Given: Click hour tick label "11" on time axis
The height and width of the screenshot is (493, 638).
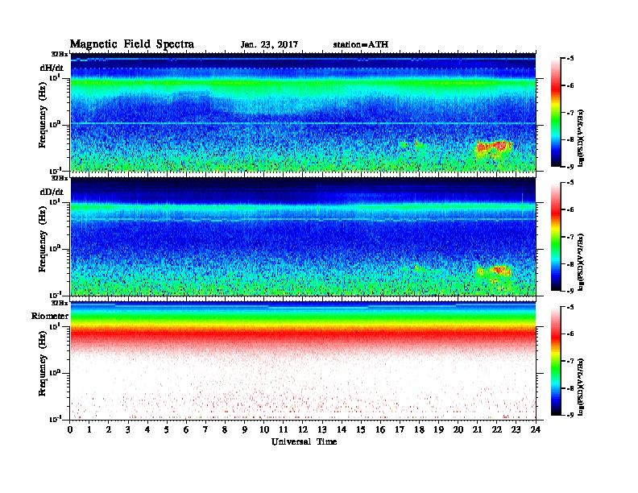Looking at the screenshot, I should click(284, 430).
